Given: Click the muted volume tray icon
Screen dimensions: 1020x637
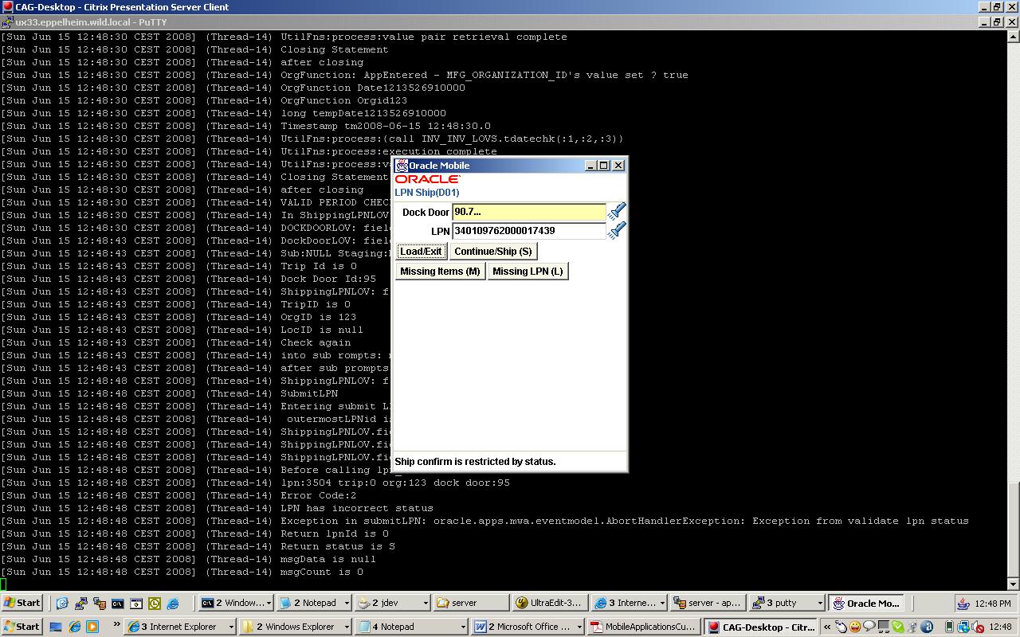Looking at the screenshot, I should tap(978, 627).
